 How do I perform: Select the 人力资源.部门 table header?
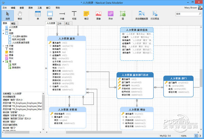click(x=178, y=79)
